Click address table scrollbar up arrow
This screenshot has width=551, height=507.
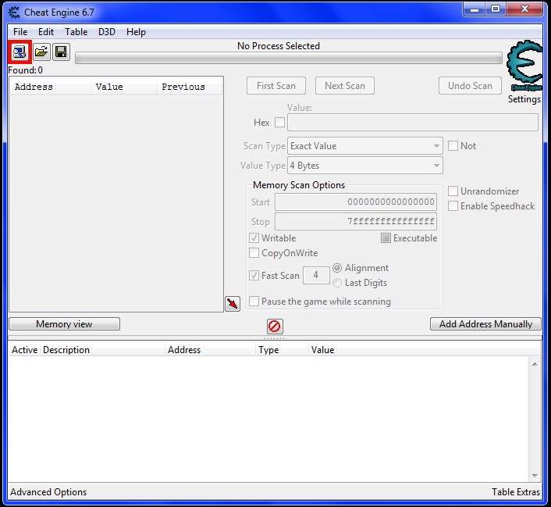tap(535, 364)
